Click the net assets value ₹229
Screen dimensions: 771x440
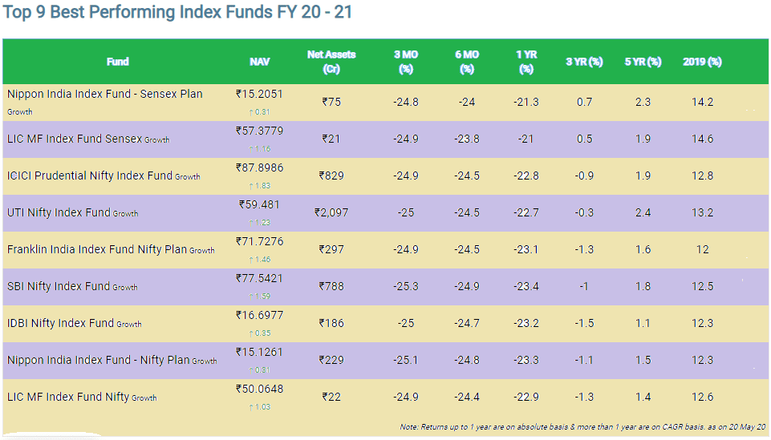click(x=331, y=360)
